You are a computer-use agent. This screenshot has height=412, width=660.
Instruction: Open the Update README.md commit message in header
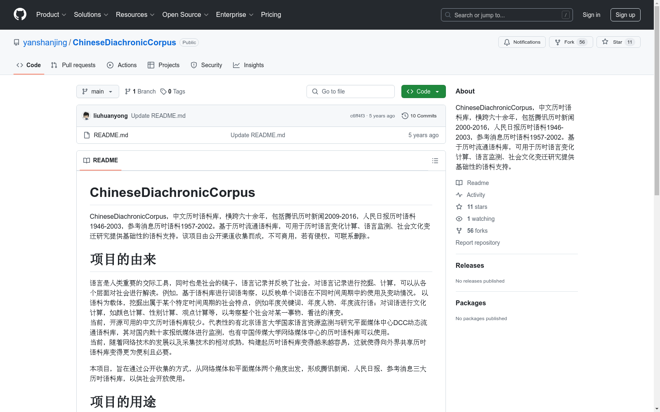[x=158, y=116]
